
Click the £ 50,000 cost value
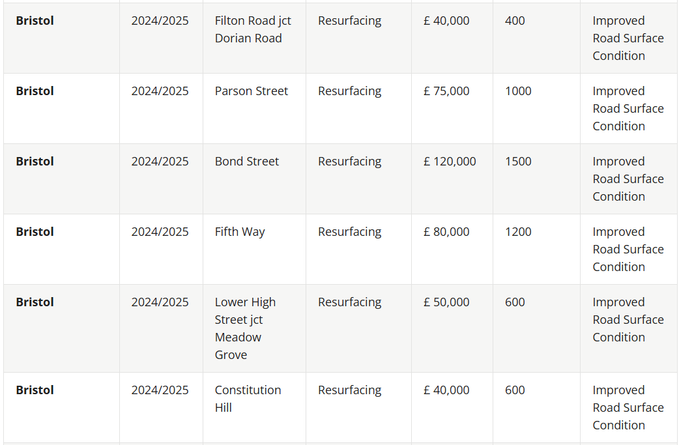(x=446, y=302)
